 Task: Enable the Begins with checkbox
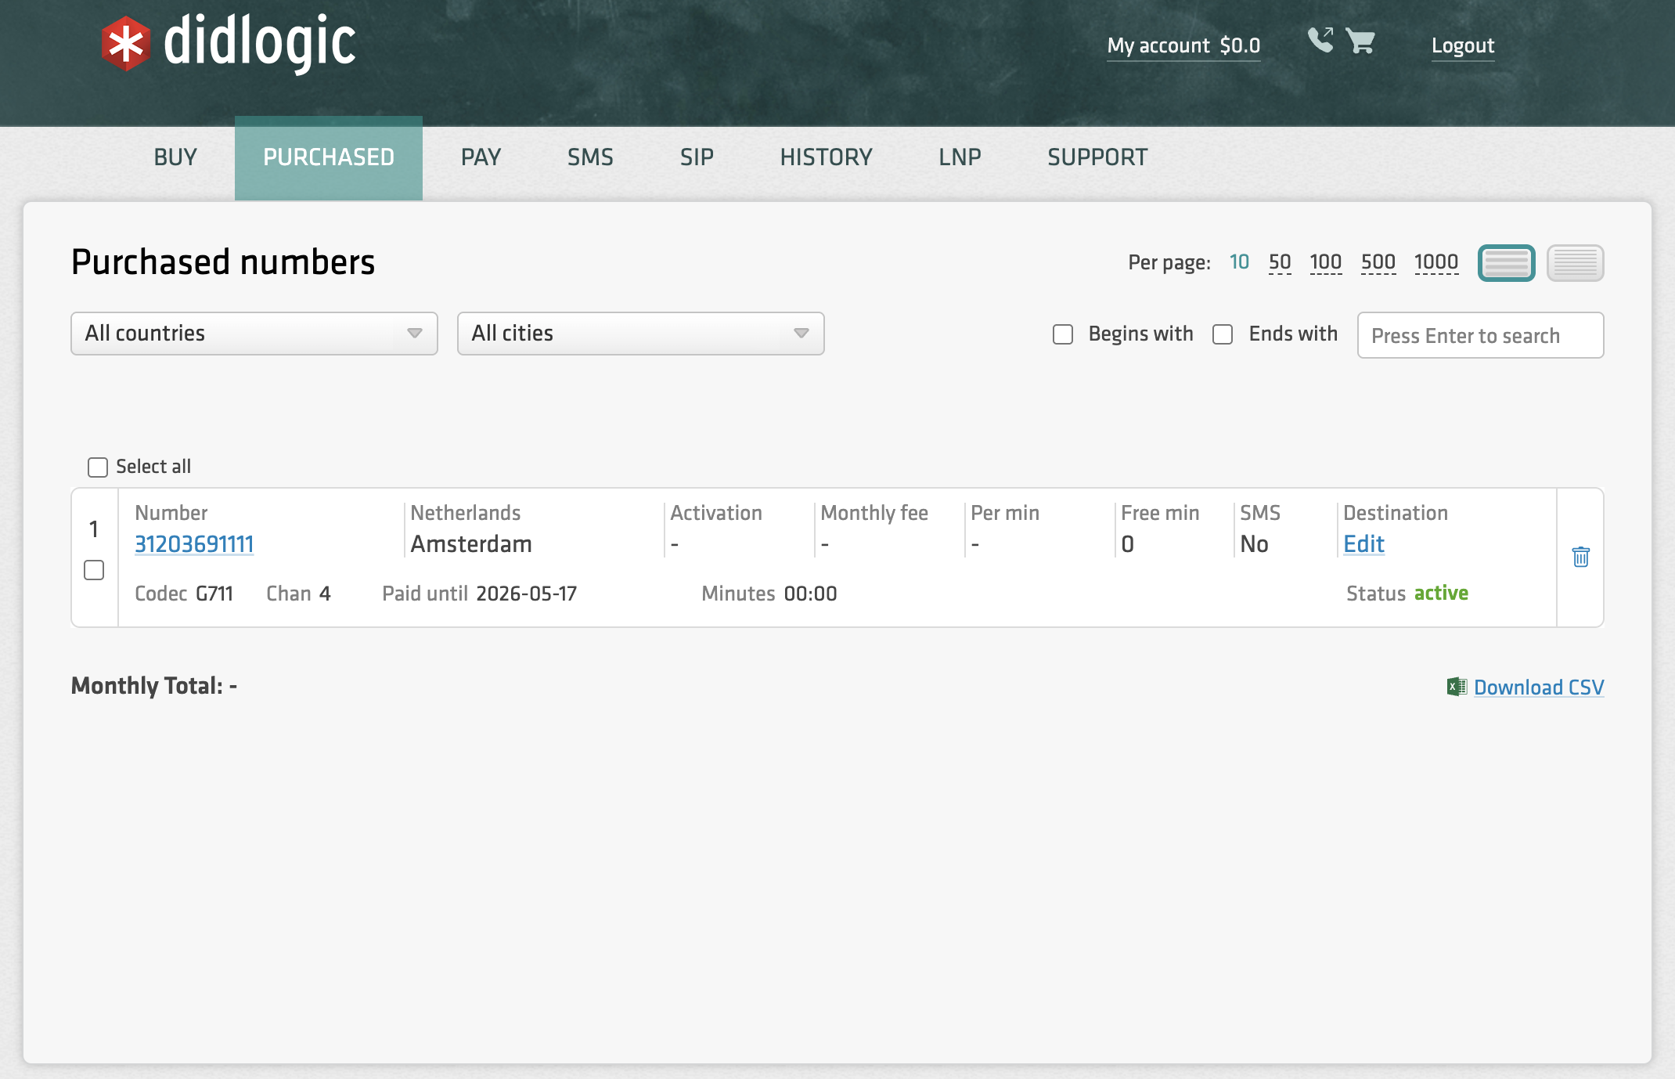point(1062,334)
